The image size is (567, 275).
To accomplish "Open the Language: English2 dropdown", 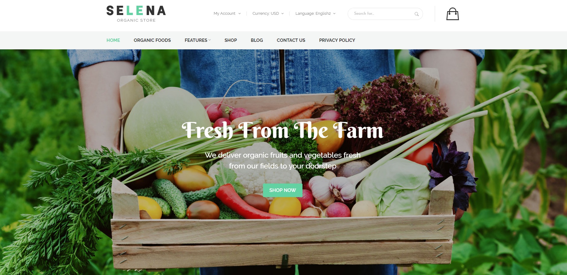I will pyautogui.click(x=315, y=14).
